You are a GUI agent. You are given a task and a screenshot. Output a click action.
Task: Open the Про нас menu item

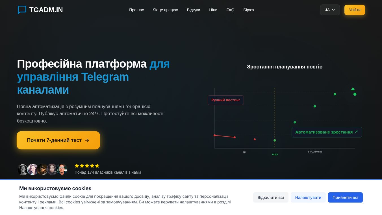click(136, 10)
